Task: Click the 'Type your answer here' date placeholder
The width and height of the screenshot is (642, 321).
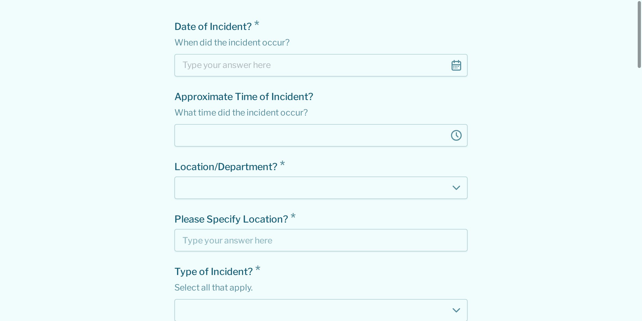Action: [227, 65]
